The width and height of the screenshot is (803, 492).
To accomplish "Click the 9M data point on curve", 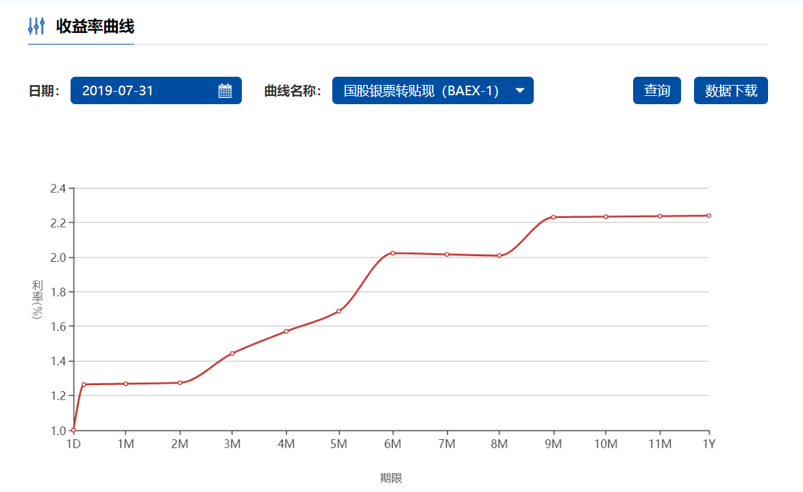I will [553, 217].
